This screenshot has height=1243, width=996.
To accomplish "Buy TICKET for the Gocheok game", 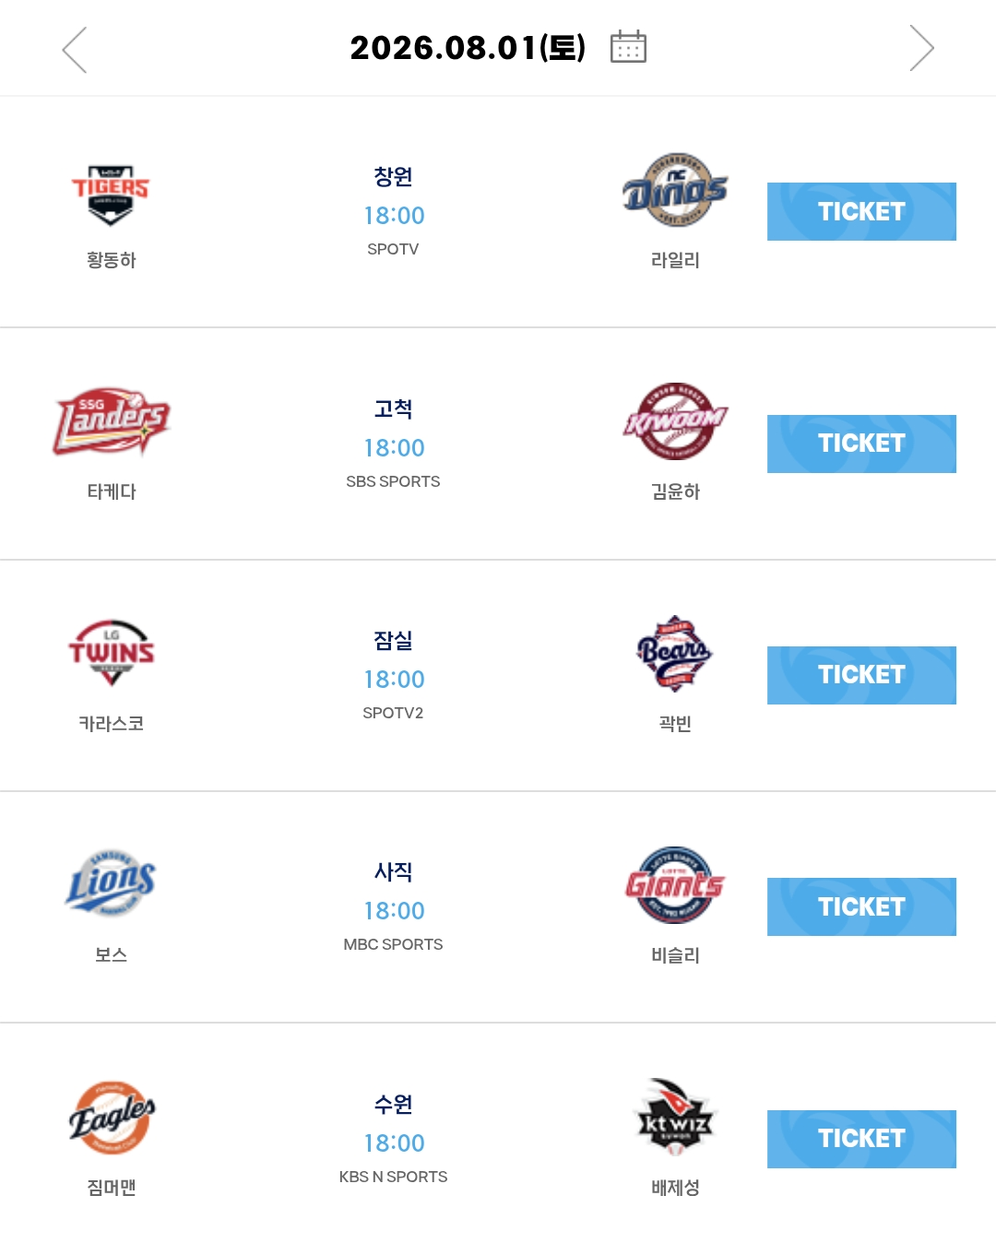I will [861, 444].
